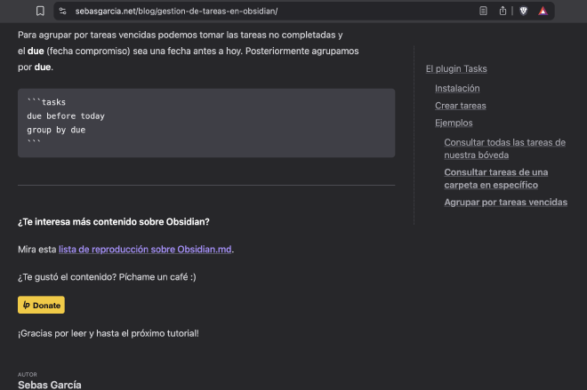The width and height of the screenshot is (587, 390).
Task: Open site settings icon in address bar
Action: [x=63, y=12]
